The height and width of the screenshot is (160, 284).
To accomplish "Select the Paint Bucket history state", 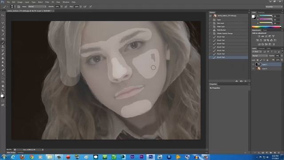I will coord(229,30).
